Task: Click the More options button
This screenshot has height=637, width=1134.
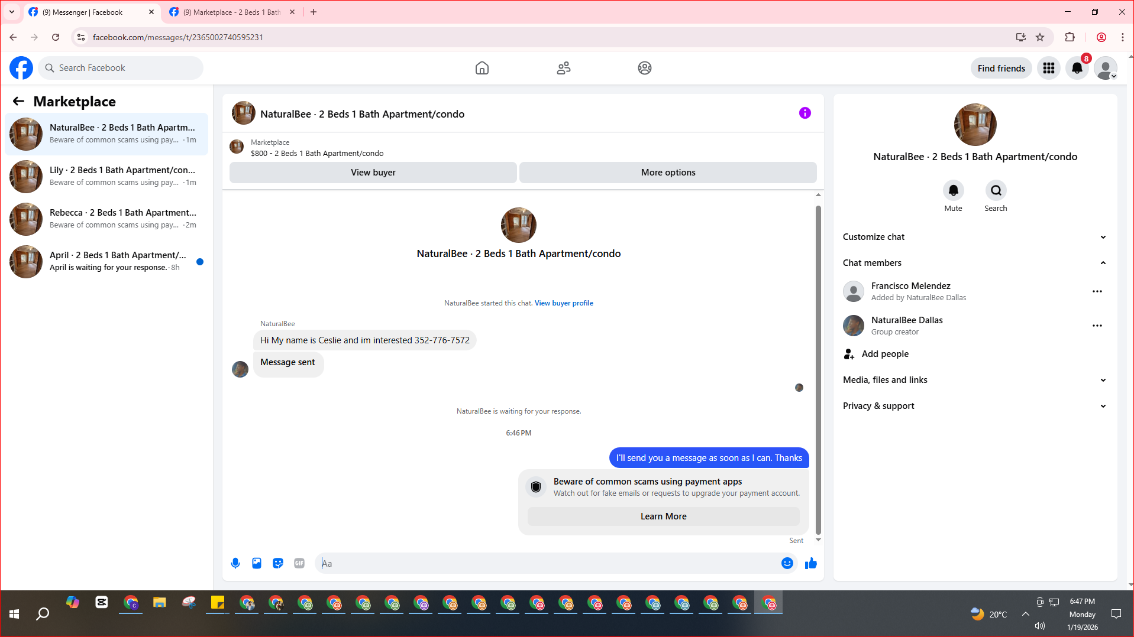Action: pyautogui.click(x=668, y=173)
